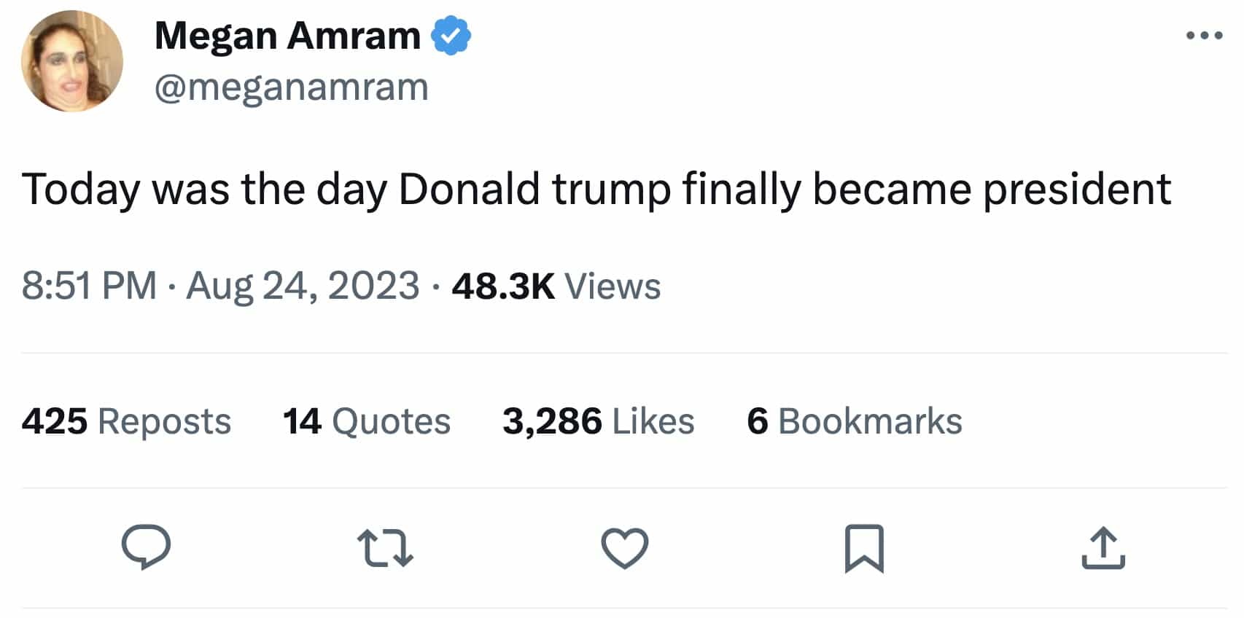This screenshot has height=618, width=1244.
Task: Open Megan Amram's profile picture
Action: point(72,61)
